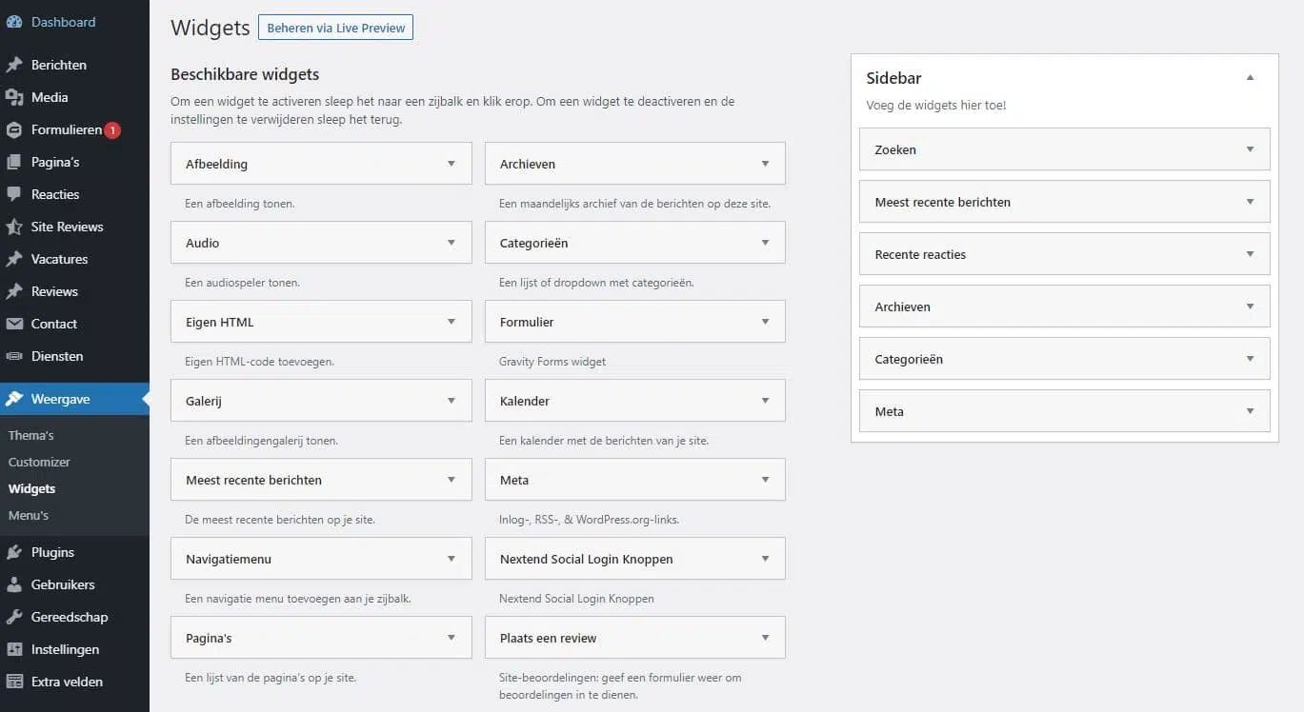Viewport: 1304px width, 712px height.
Task: Expand the Afbeelding widget dropdown arrow
Action: (451, 164)
